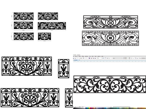146x109 pixels.
Task: Click the Paste icon
Action: (x=81, y=58)
